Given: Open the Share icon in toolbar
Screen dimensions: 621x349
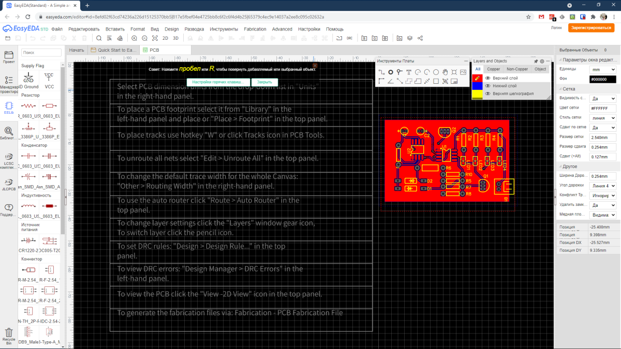Looking at the screenshot, I should (420, 38).
